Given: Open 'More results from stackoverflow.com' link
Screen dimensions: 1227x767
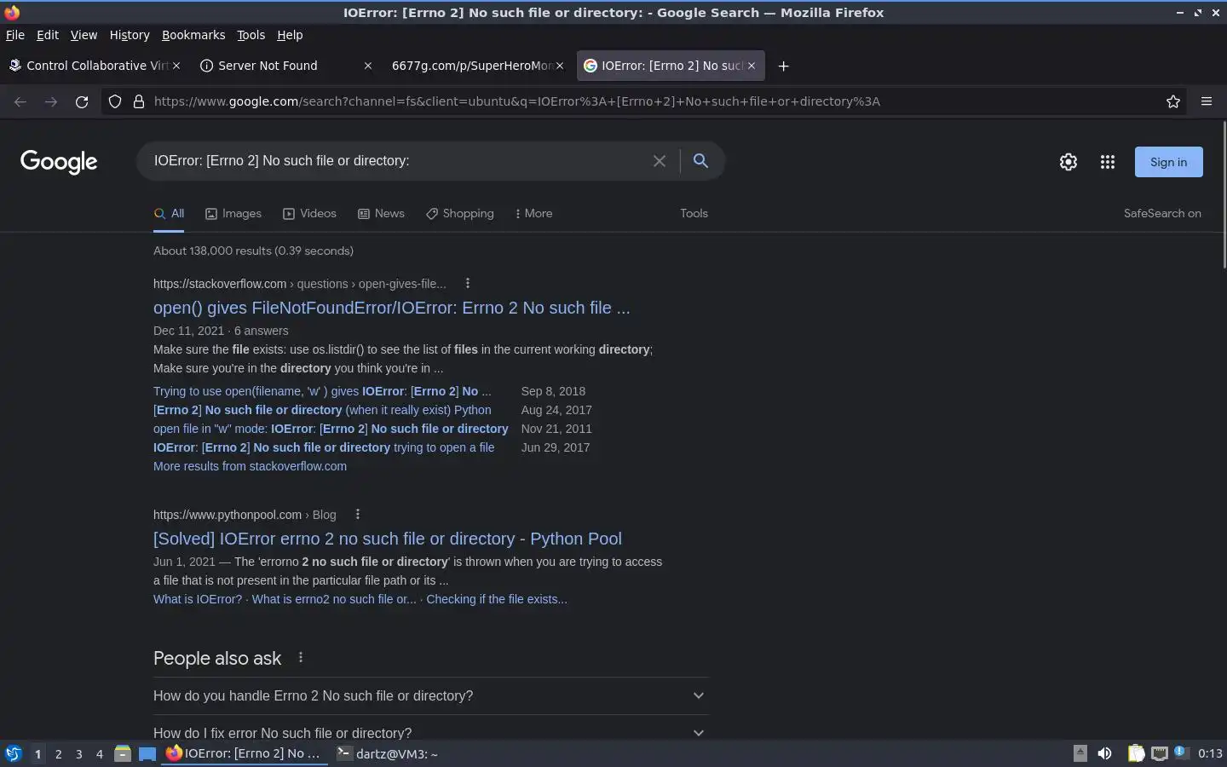Looking at the screenshot, I should (250, 466).
